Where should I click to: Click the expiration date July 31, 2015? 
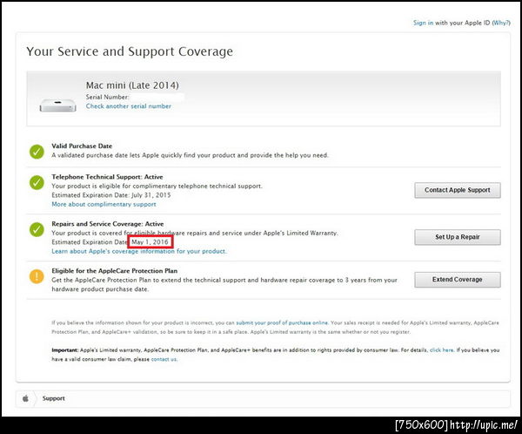click(x=151, y=195)
